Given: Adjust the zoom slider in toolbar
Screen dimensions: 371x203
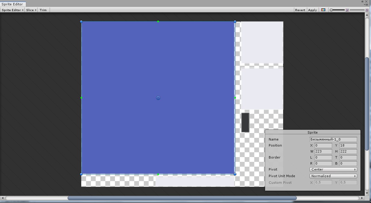Looking at the screenshot, I should (x=337, y=10).
